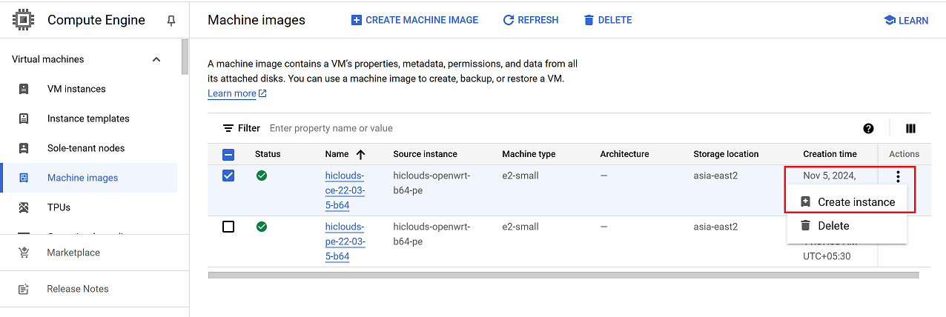This screenshot has width=946, height=317.
Task: Click the Source instance column header
Action: point(425,154)
